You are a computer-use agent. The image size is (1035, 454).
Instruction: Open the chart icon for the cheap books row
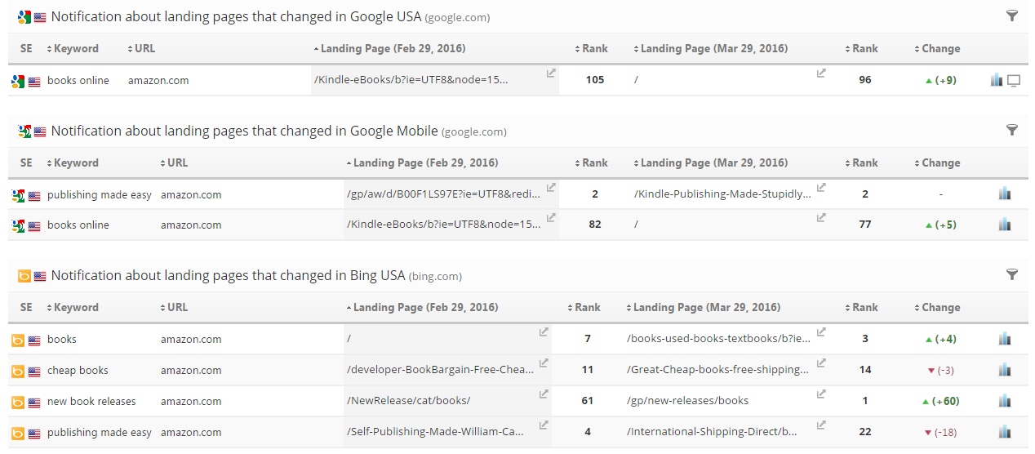click(1005, 370)
